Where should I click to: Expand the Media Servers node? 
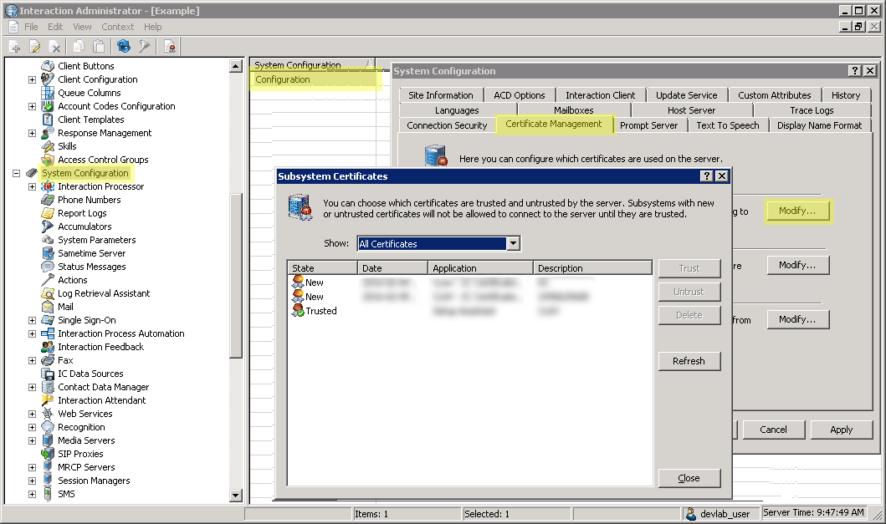[x=32, y=440]
